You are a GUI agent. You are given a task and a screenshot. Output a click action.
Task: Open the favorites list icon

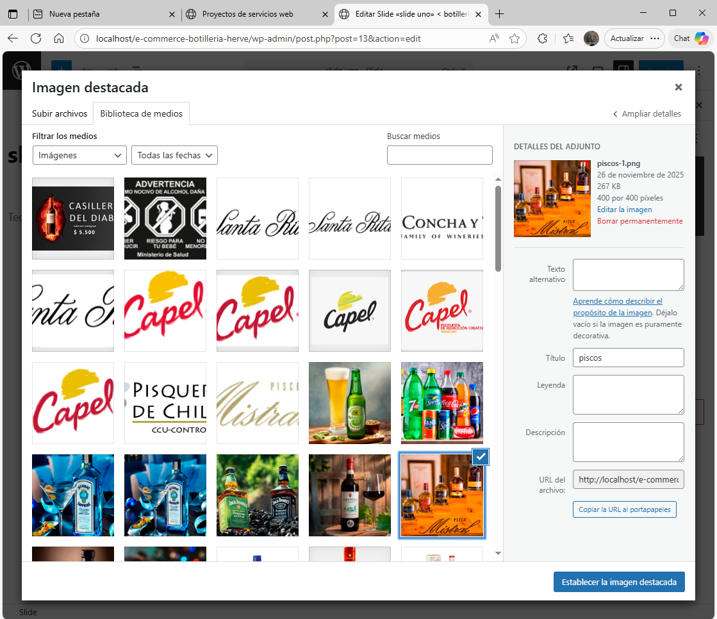[568, 38]
